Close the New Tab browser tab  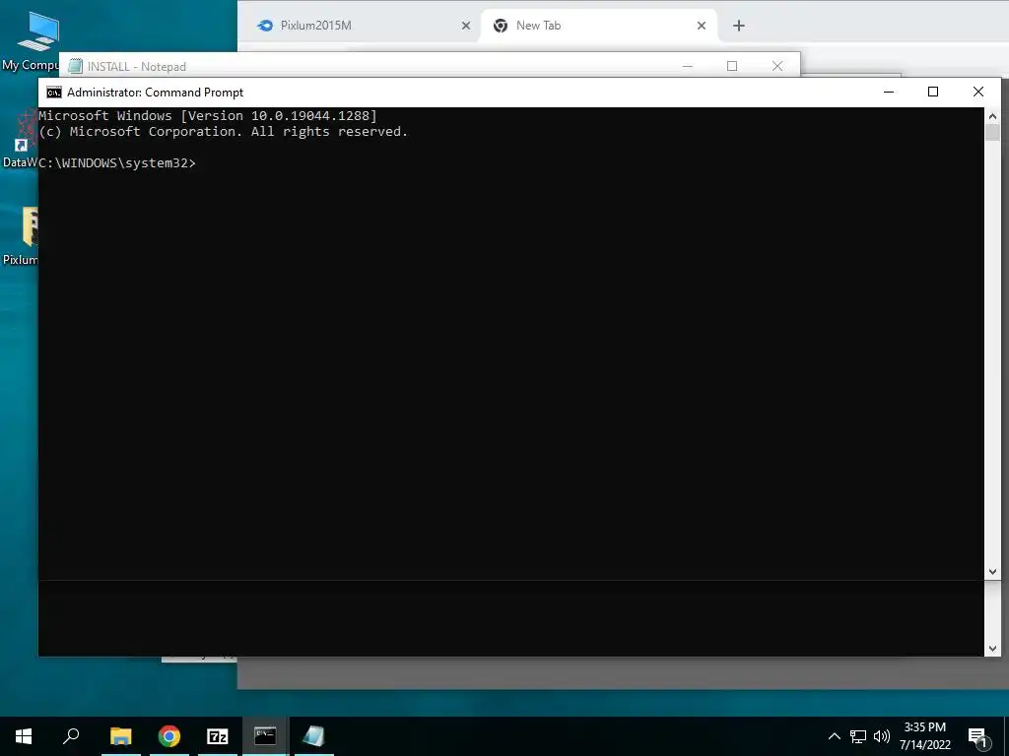pyautogui.click(x=702, y=26)
